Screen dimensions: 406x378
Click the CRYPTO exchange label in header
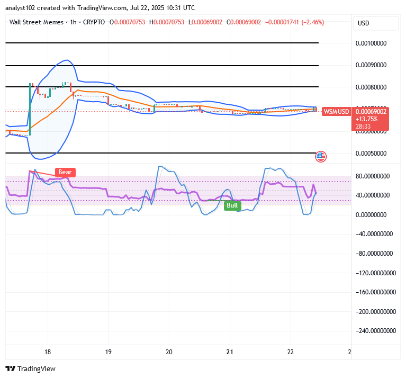[94, 22]
